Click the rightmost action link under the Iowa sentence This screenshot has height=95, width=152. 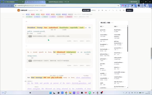coord(88,65)
